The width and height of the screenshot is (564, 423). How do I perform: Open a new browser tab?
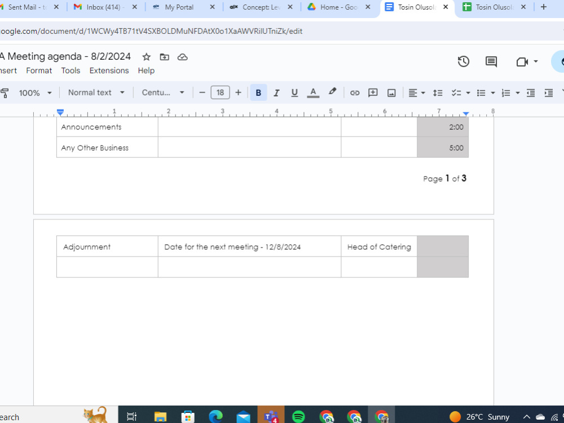pyautogui.click(x=544, y=7)
